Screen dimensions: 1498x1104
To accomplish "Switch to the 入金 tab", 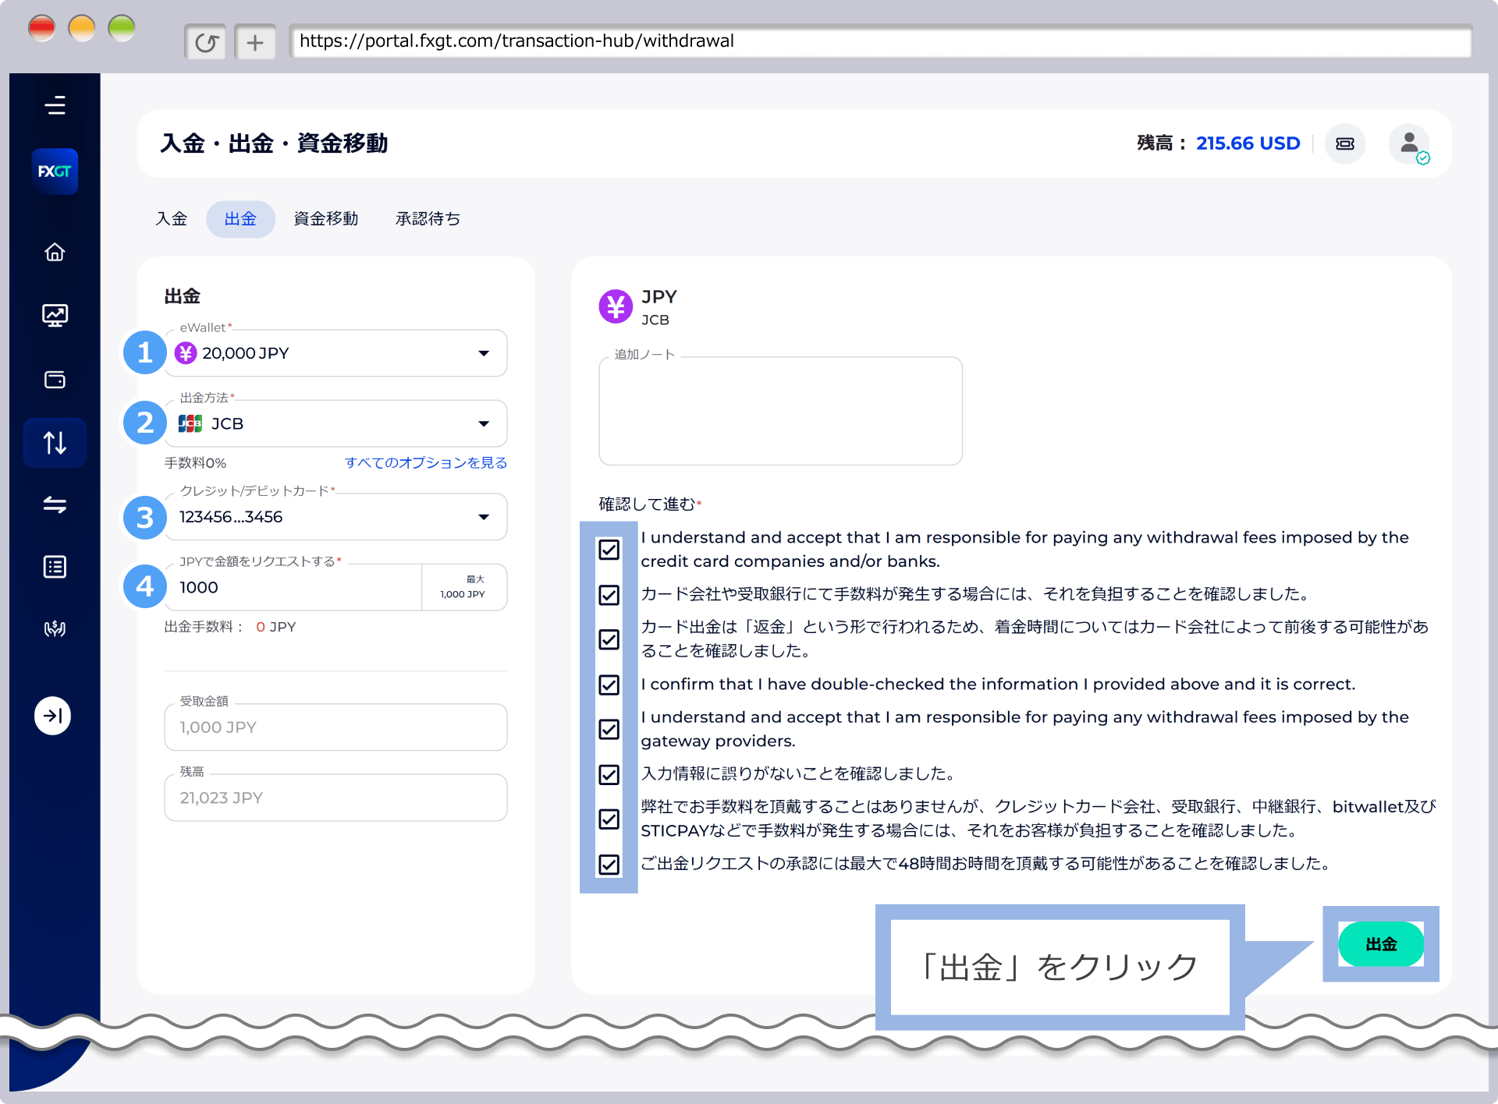I will pos(172,219).
